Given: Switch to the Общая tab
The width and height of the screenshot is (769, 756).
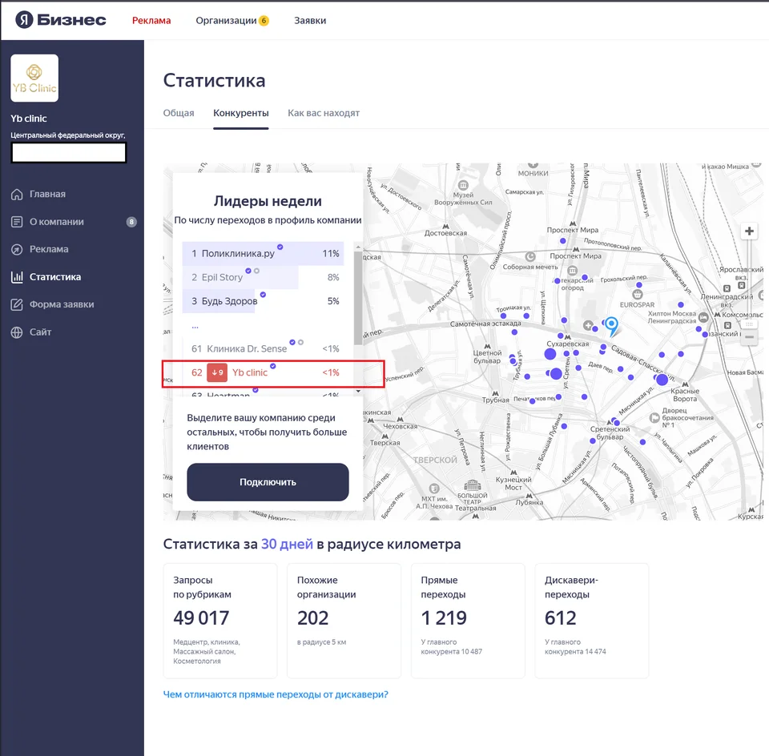Looking at the screenshot, I should 179,113.
